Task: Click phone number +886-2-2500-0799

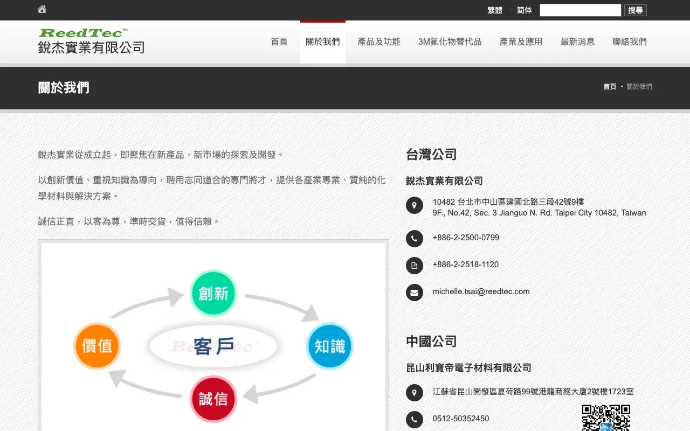Action: pyautogui.click(x=466, y=238)
